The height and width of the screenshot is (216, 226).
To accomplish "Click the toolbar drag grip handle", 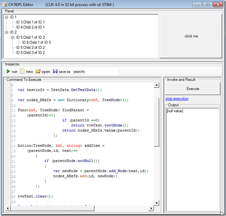I will (x=4, y=71).
